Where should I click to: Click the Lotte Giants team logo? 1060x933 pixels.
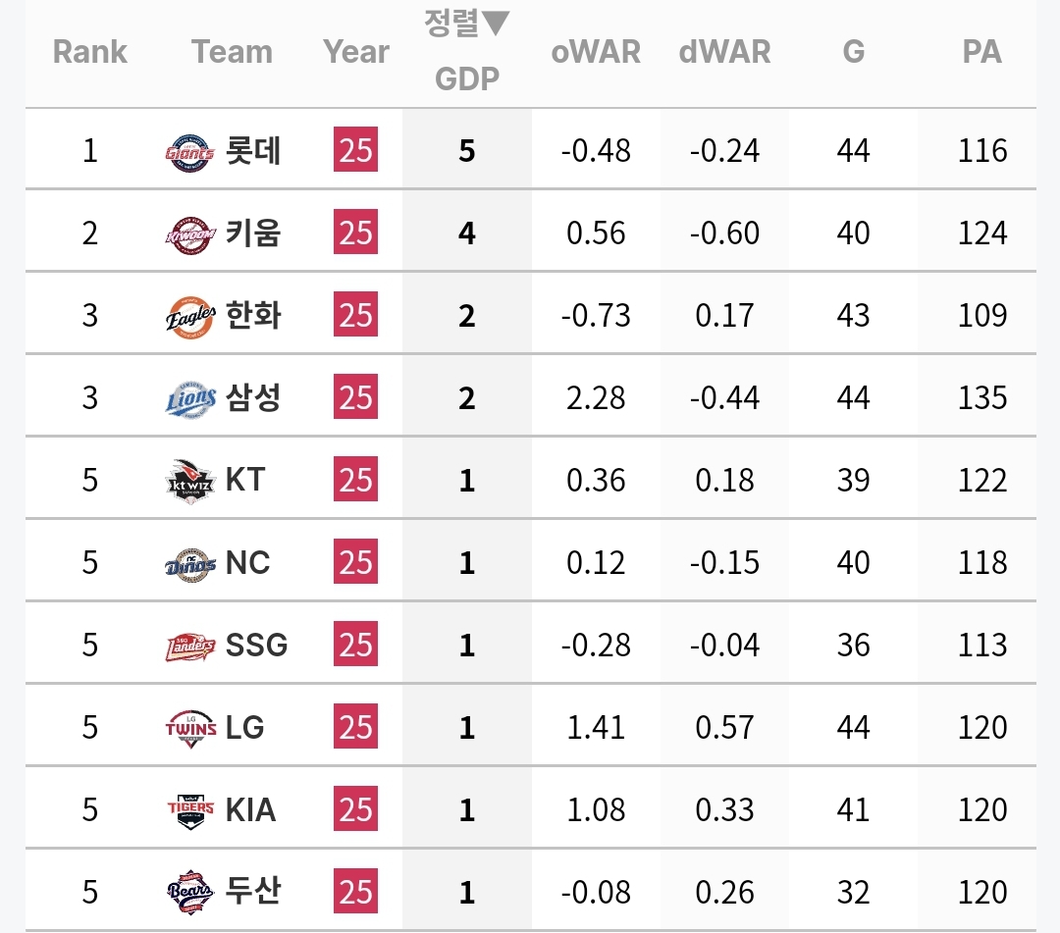pos(190,151)
